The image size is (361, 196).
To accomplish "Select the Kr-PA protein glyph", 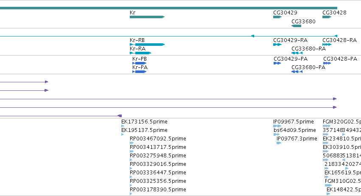I will click(x=139, y=72).
